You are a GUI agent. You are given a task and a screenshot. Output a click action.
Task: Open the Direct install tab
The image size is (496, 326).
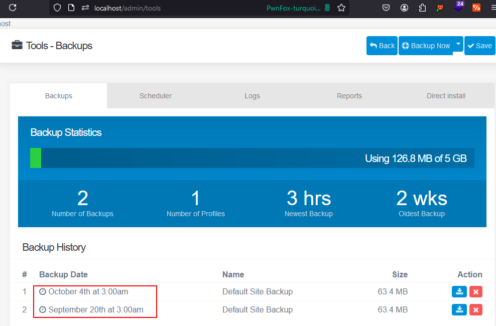[446, 96]
